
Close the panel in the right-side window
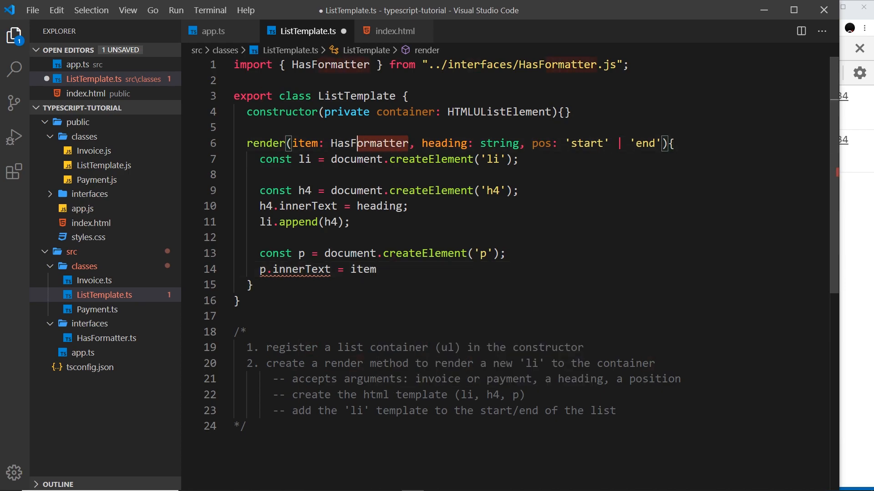[859, 48]
